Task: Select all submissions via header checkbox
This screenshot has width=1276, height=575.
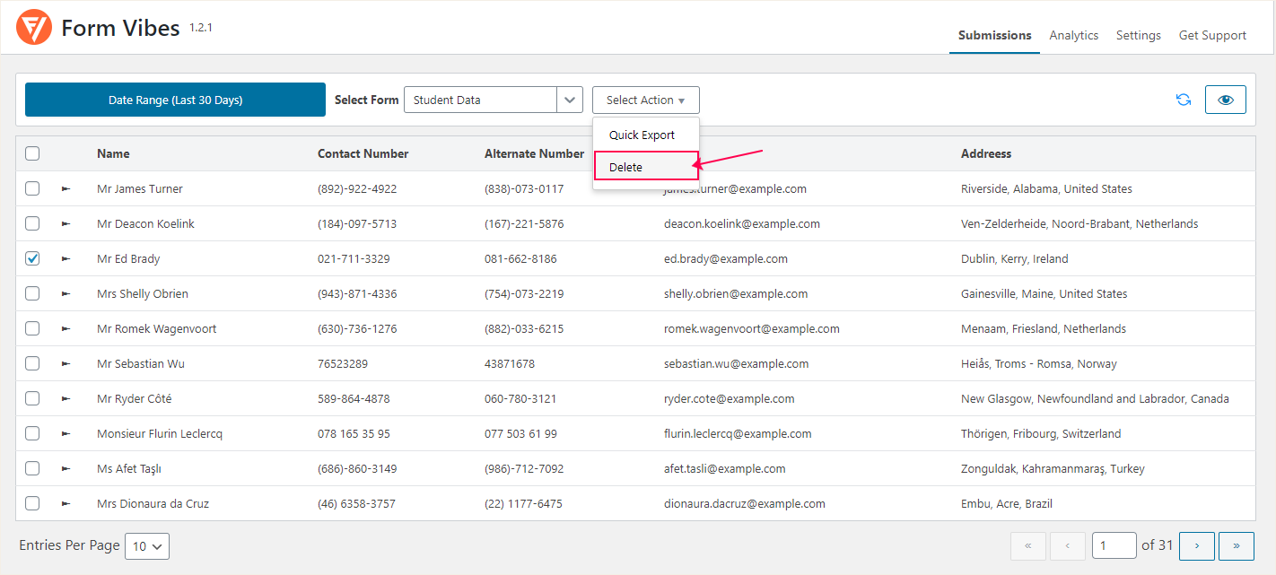Action: point(32,152)
